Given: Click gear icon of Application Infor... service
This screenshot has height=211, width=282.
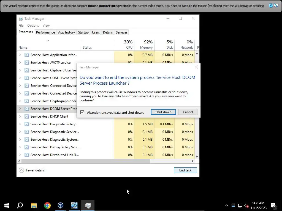Looking at the screenshot, I should coord(27,55).
